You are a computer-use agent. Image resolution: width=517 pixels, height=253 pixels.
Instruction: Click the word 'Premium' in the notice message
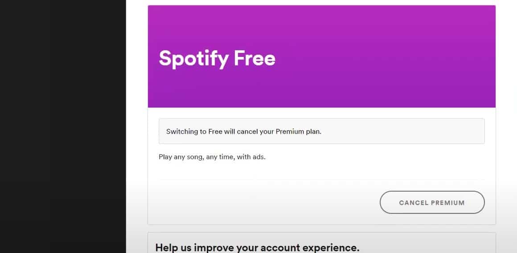coord(290,131)
